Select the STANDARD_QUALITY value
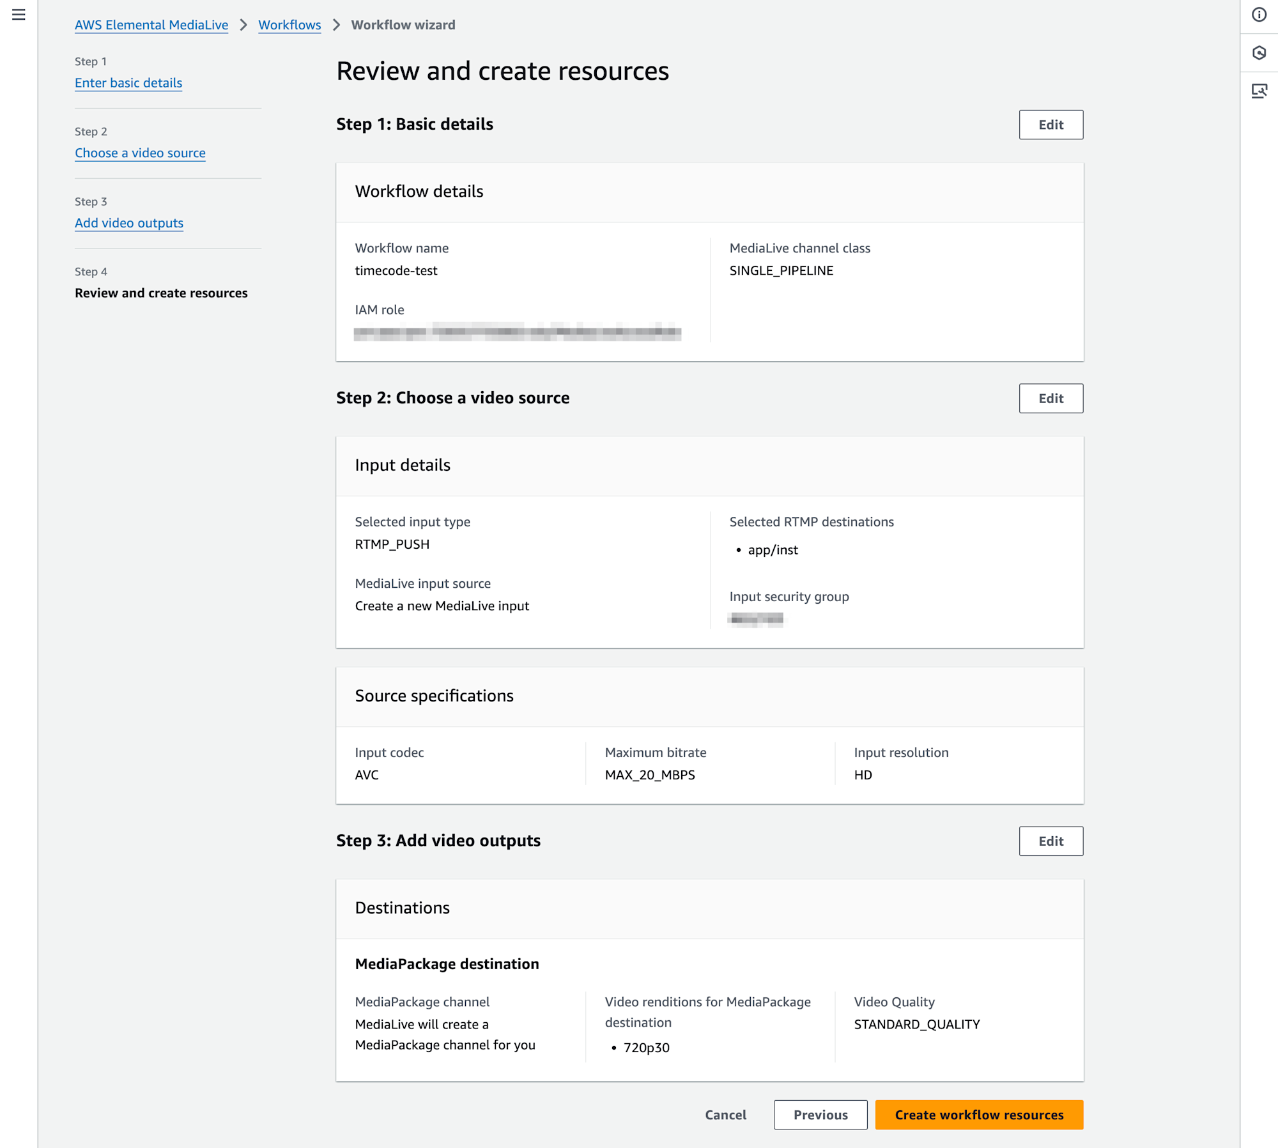 (x=916, y=1025)
